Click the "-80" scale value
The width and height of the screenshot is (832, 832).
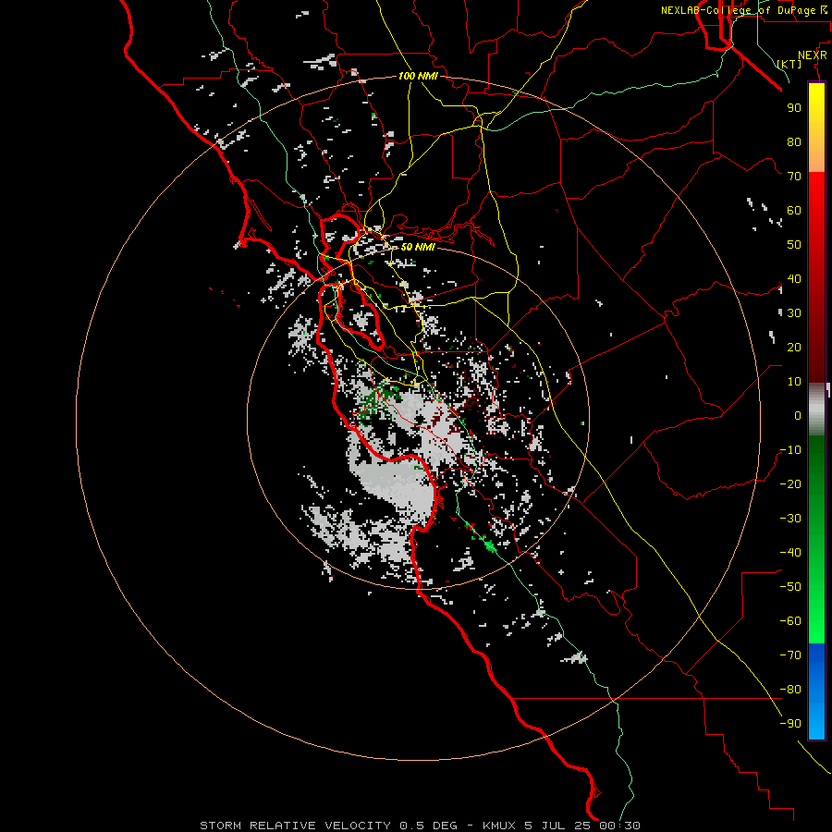790,690
